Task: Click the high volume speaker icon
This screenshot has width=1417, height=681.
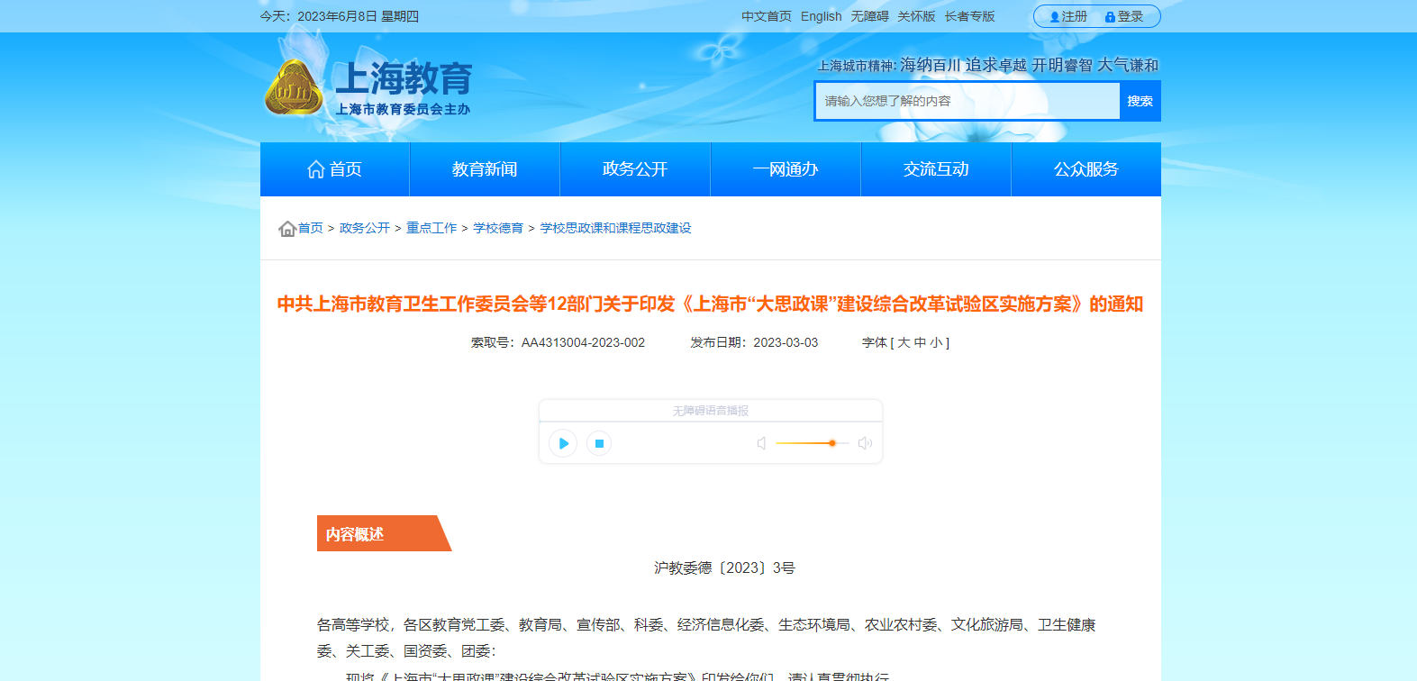Action: 865,443
